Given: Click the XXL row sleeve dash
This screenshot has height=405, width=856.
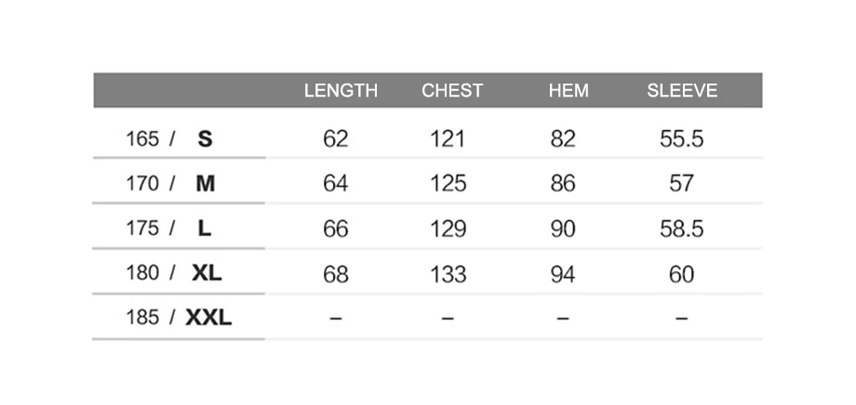Looking at the screenshot, I should point(681,318).
